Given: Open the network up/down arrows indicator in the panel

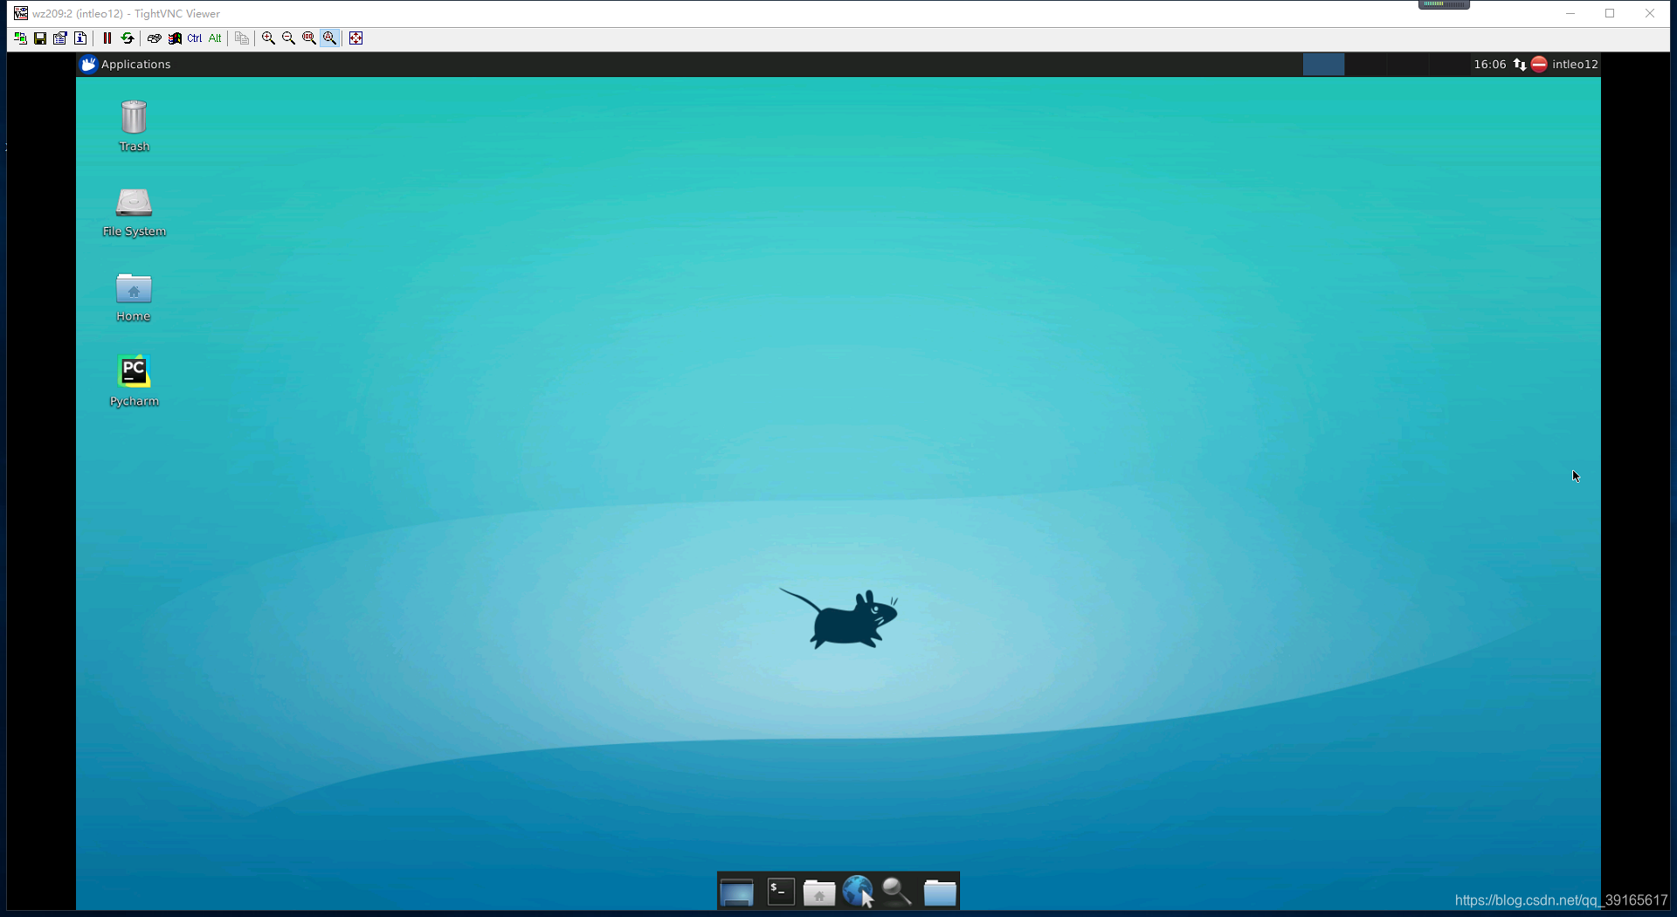Looking at the screenshot, I should pos(1520,65).
